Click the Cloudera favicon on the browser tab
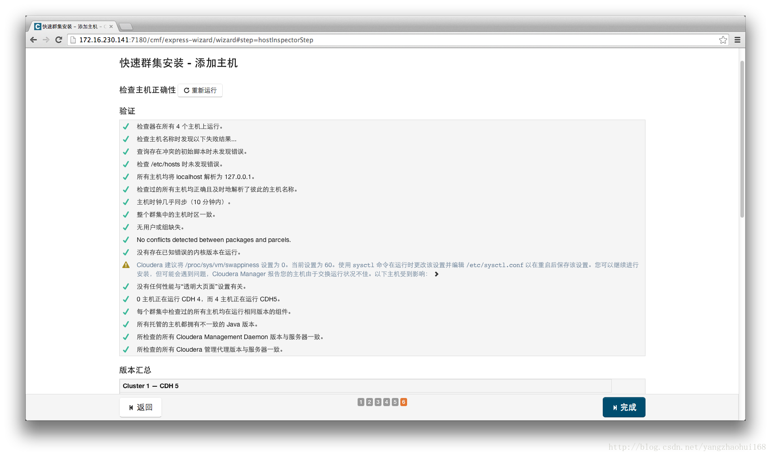This screenshot has height=456, width=771. coord(38,27)
